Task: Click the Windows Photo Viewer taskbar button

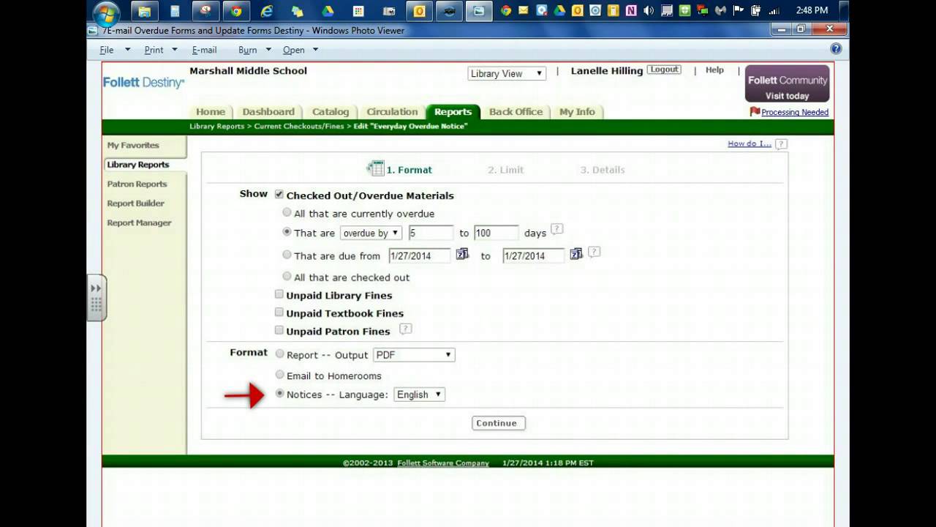Action: [479, 11]
